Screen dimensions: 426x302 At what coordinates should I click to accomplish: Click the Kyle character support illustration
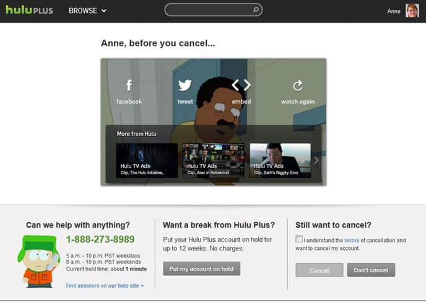(x=38, y=261)
